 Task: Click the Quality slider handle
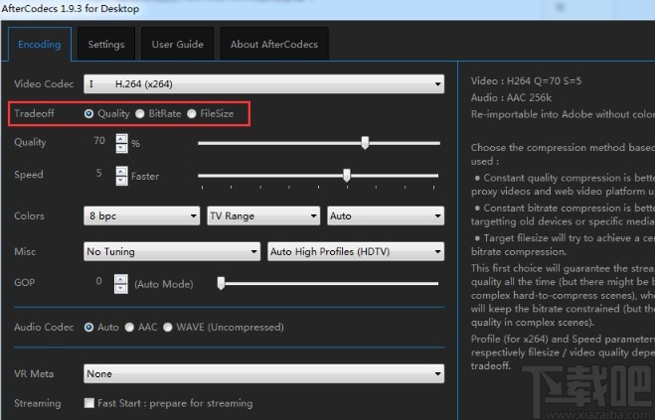point(365,143)
